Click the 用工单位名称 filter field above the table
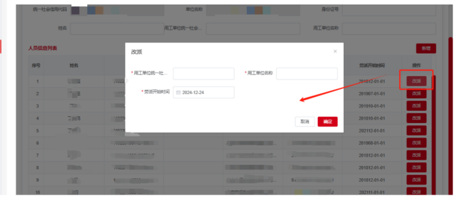 pyautogui.click(x=389, y=29)
